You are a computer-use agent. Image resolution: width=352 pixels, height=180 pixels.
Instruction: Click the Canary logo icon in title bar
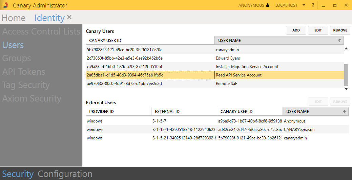click(x=5, y=5)
